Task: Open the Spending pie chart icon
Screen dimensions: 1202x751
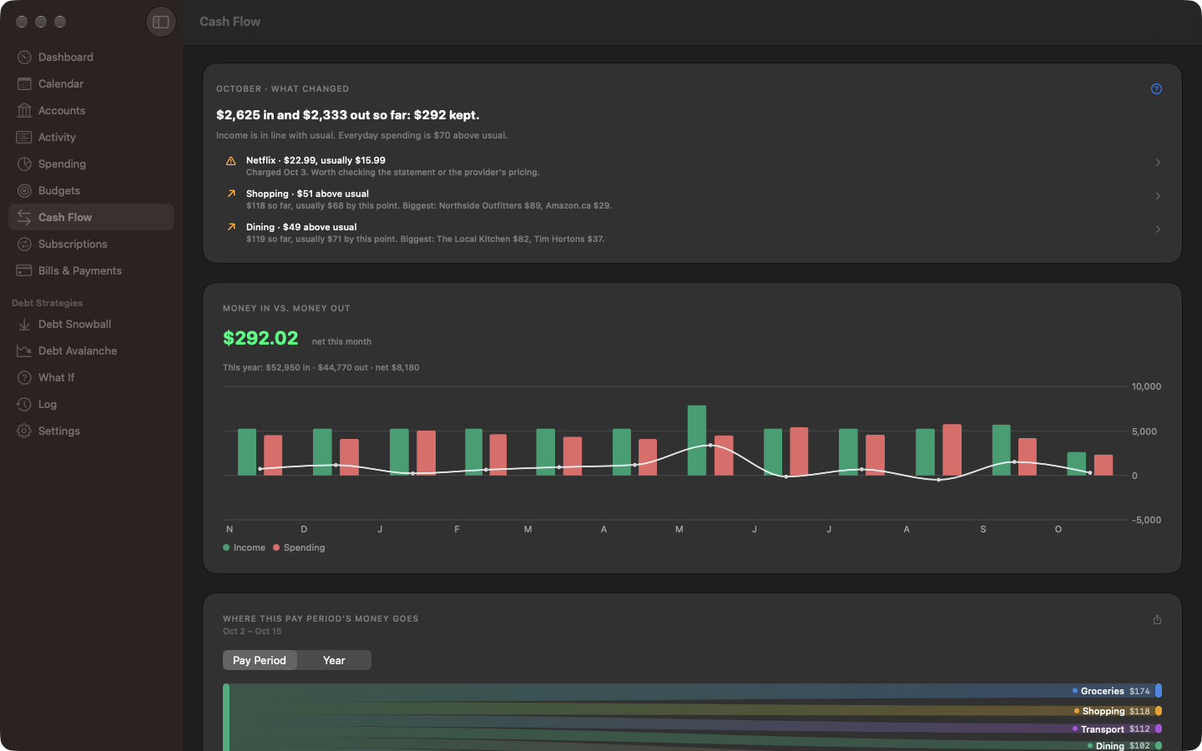Action: tap(24, 164)
